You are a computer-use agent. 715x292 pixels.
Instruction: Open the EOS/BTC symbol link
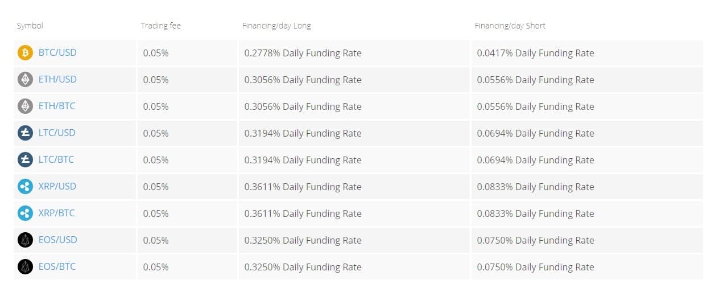[x=57, y=266]
